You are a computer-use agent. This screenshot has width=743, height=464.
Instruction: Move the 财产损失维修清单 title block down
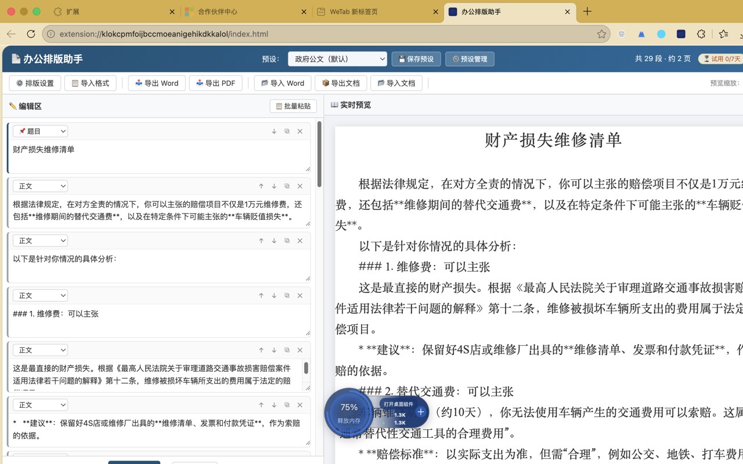(x=274, y=131)
